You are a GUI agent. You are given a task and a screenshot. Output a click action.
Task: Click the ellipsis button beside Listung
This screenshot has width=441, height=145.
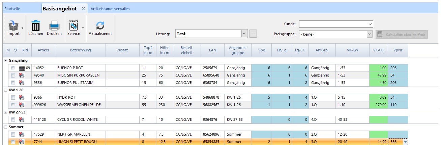point(253,34)
